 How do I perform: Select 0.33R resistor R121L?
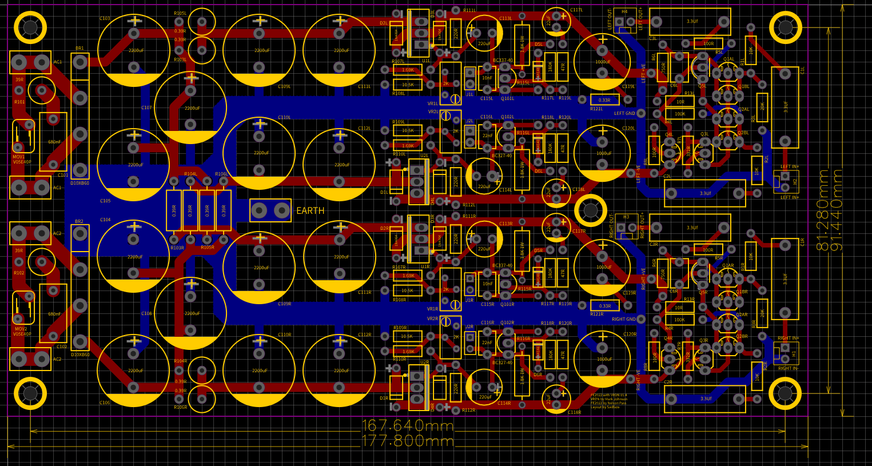[605, 99]
